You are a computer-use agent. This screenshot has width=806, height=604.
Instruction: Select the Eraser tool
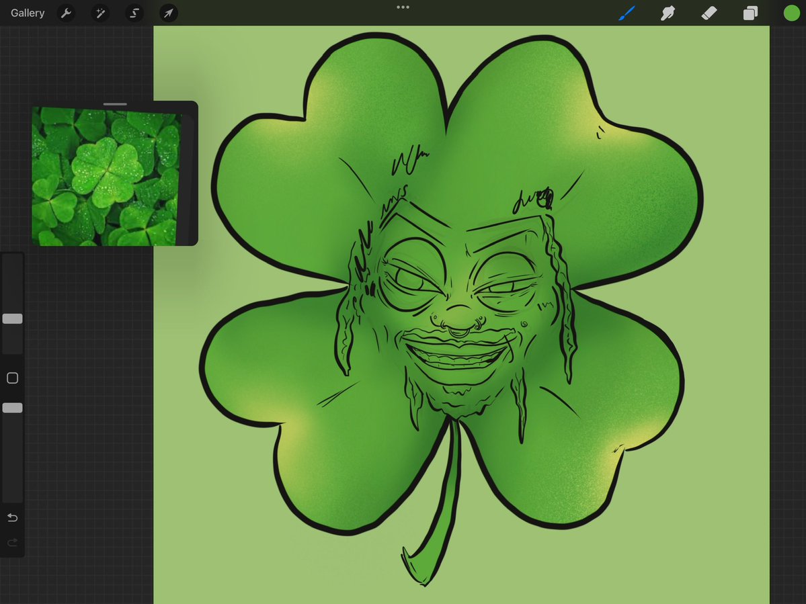pos(709,13)
